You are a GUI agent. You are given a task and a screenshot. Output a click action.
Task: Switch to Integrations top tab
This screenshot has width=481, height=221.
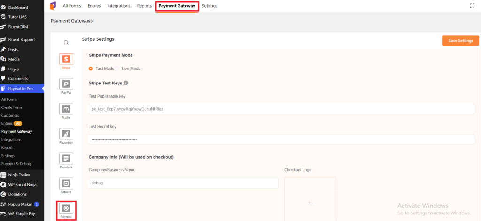tap(119, 6)
